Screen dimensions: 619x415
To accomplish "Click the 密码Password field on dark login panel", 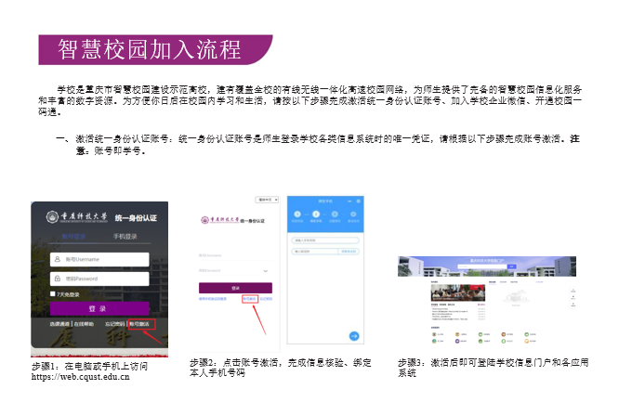I will pos(99,279).
